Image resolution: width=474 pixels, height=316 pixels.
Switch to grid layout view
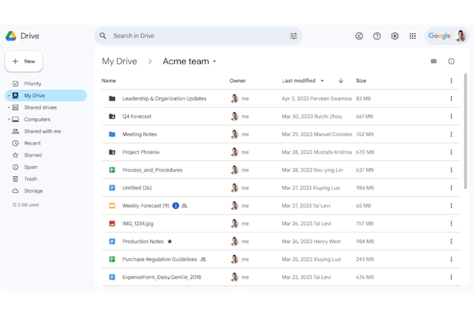click(x=434, y=61)
